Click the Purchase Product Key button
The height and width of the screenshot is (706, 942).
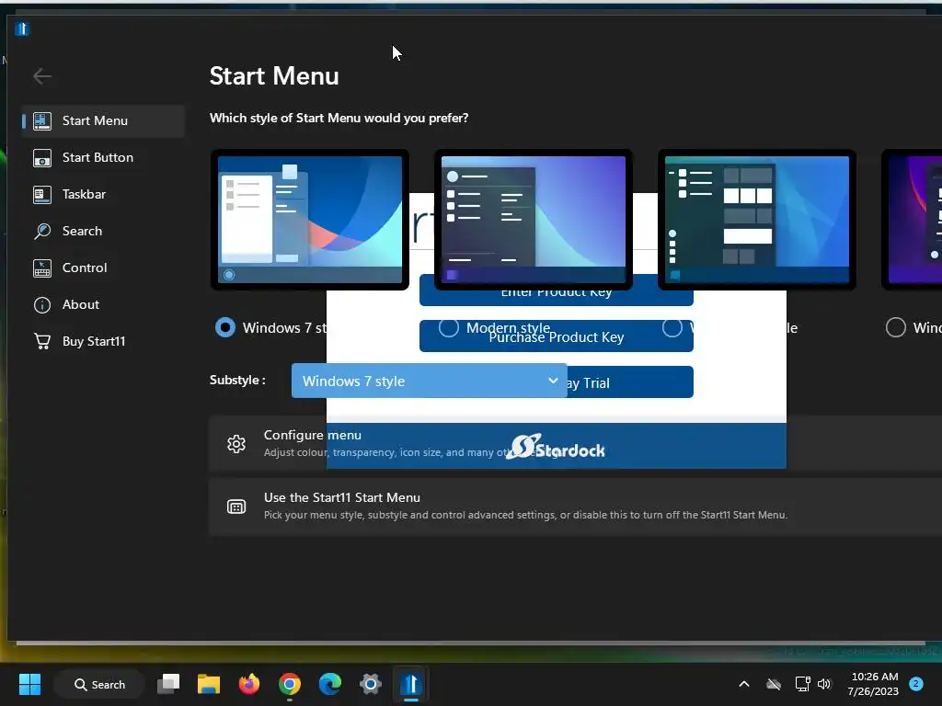click(x=557, y=336)
